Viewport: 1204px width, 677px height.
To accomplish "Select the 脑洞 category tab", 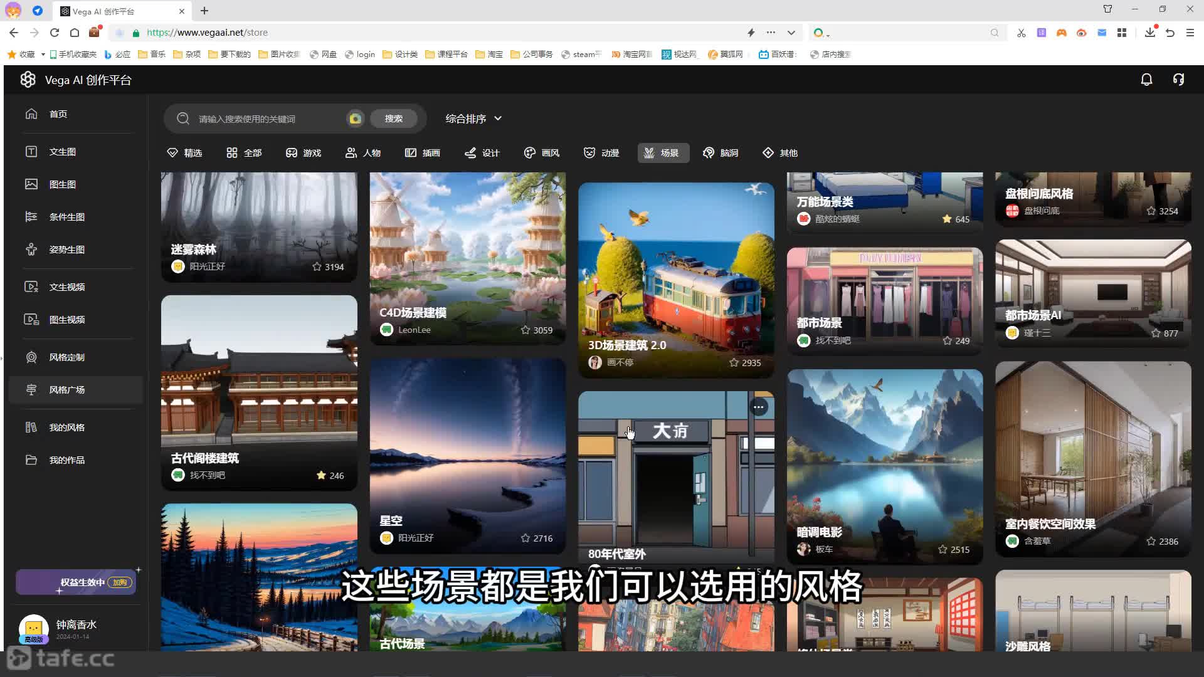I will tap(721, 153).
